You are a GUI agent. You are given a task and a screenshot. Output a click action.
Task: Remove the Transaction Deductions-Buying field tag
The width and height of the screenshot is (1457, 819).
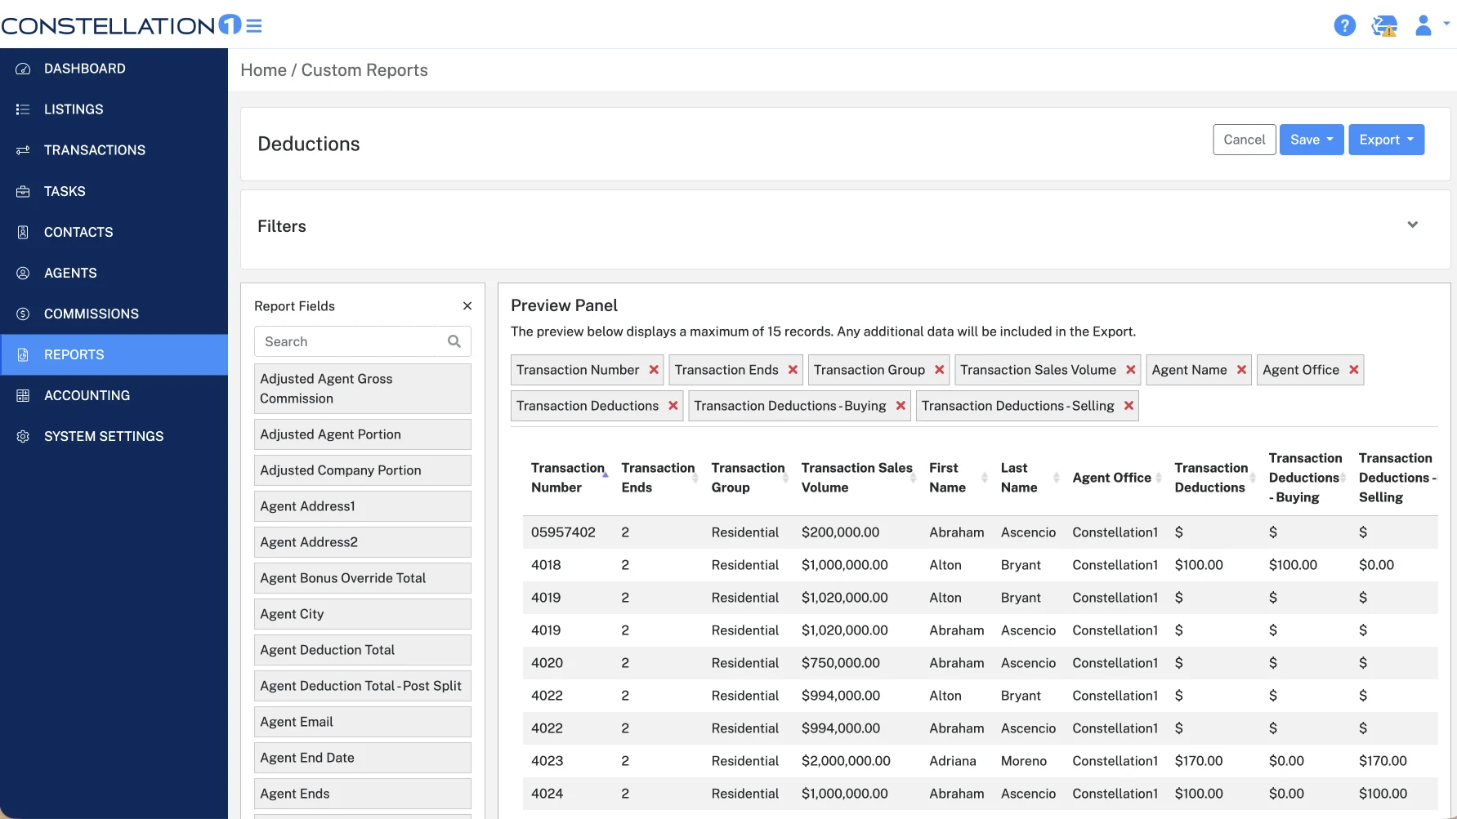[x=901, y=406]
